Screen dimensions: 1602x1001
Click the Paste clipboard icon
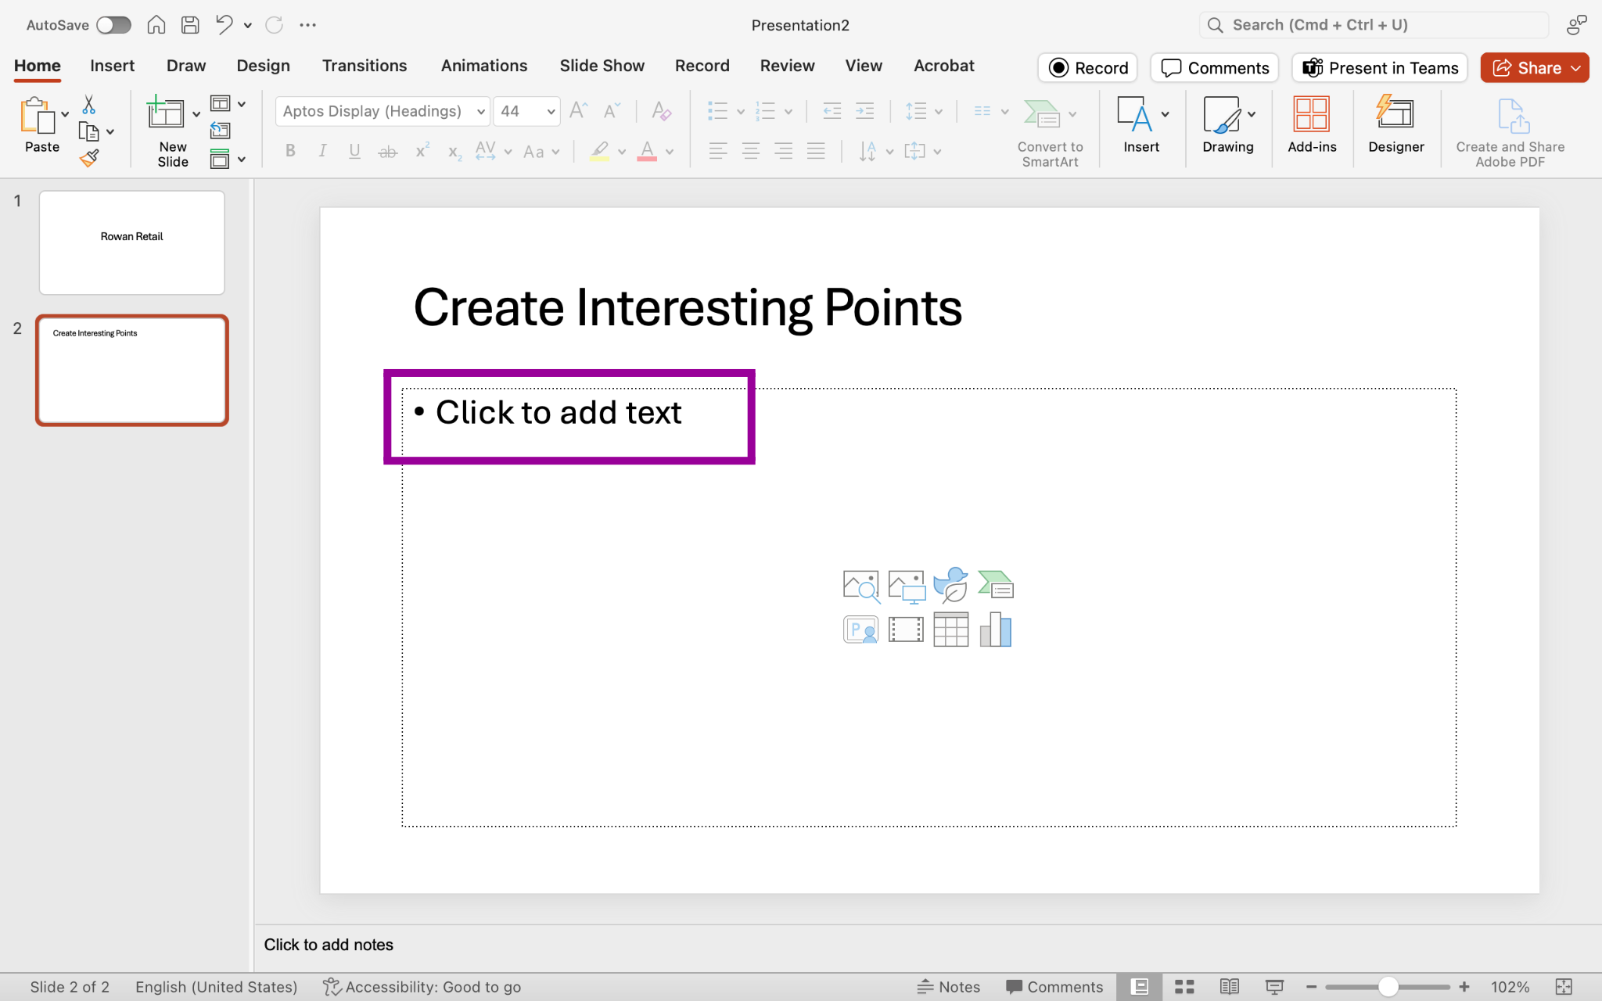(36, 116)
